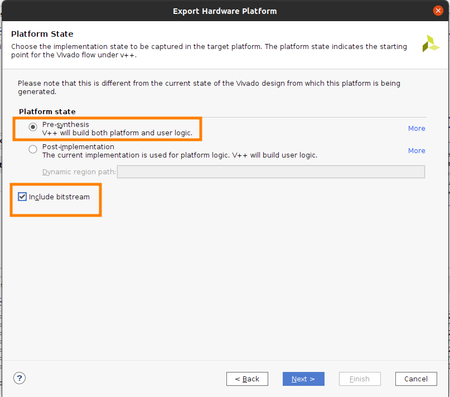This screenshot has width=450, height=397.
Task: Click the disabled Finish button
Action: coord(360,379)
